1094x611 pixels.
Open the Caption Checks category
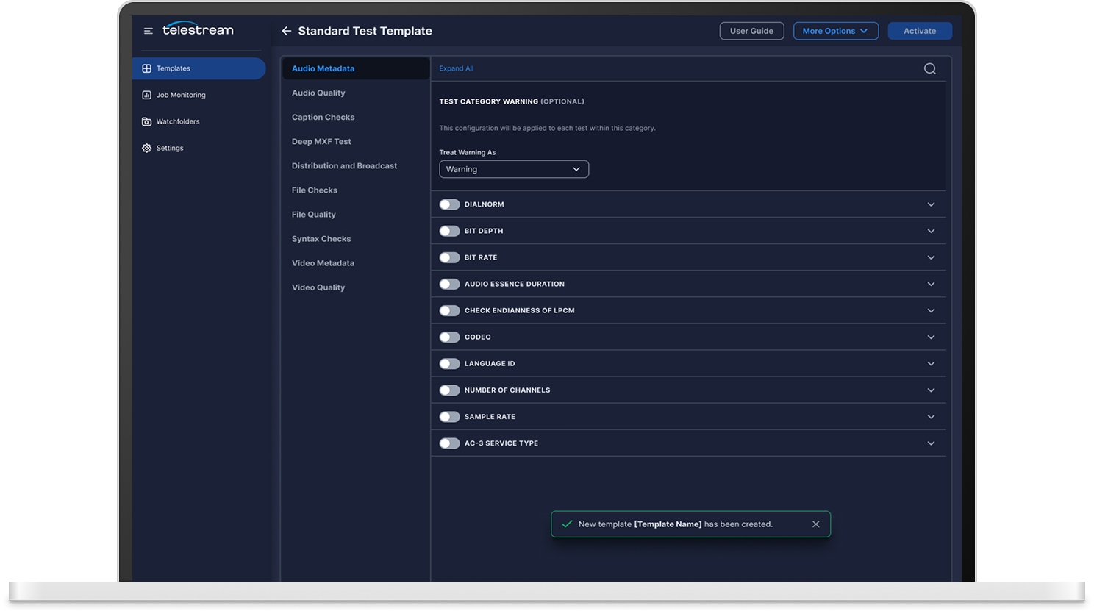pos(323,117)
